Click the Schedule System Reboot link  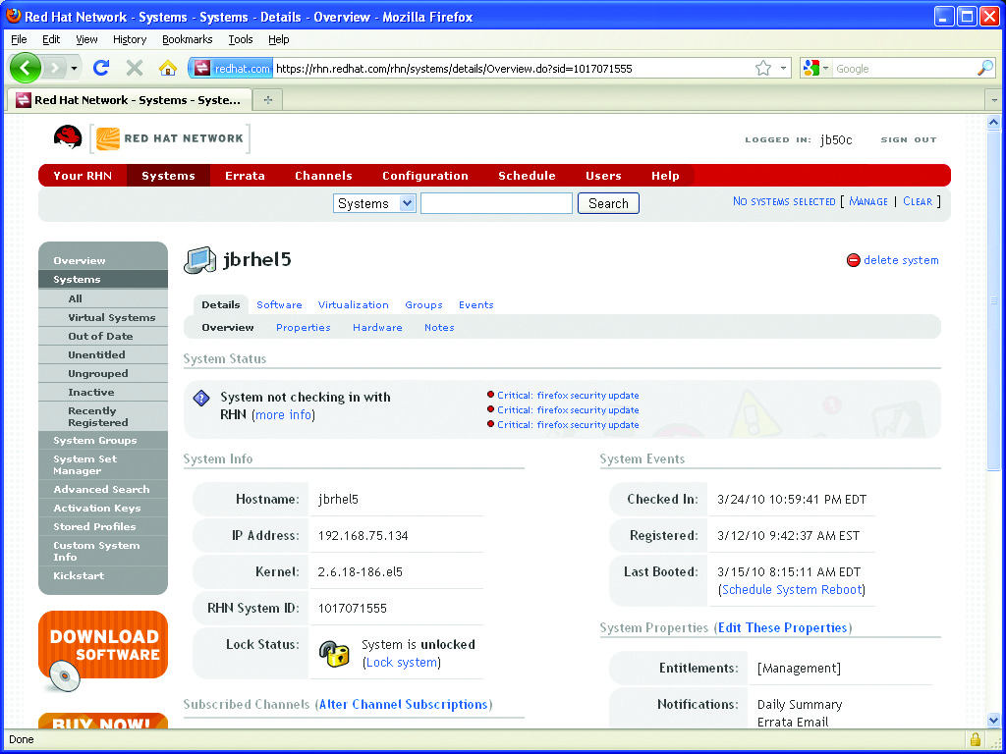click(792, 590)
